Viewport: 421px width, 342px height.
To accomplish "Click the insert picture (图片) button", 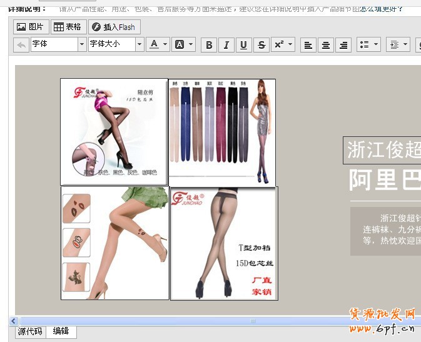I will coord(31,27).
